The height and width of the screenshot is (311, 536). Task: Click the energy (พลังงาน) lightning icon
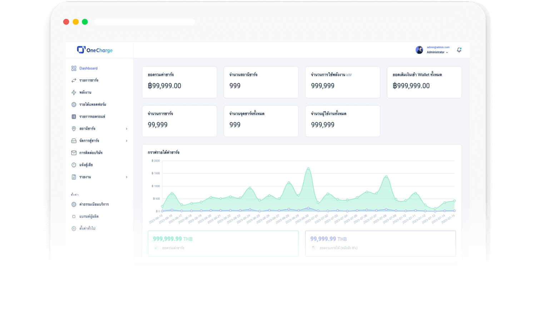74,92
